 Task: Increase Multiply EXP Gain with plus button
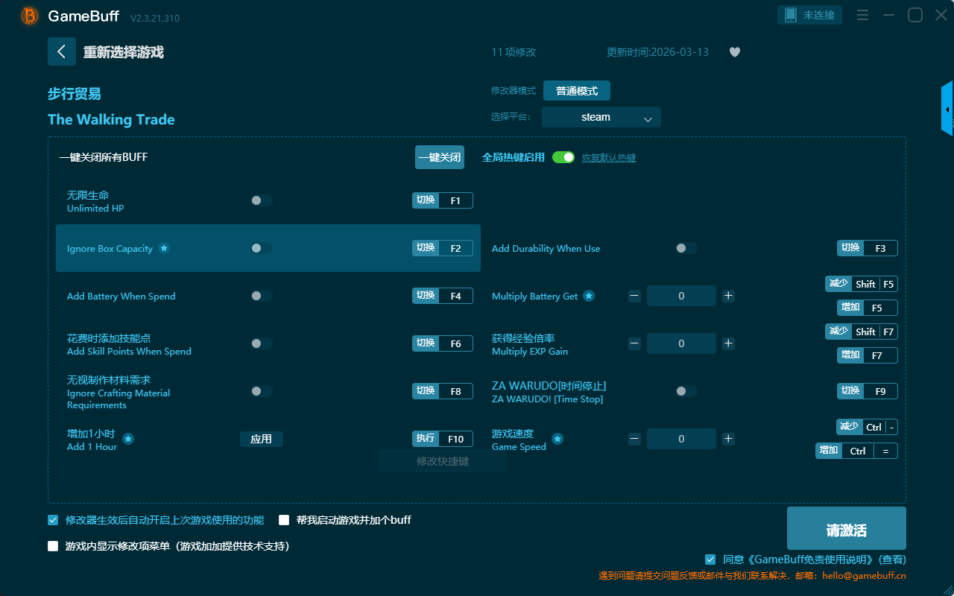[729, 343]
